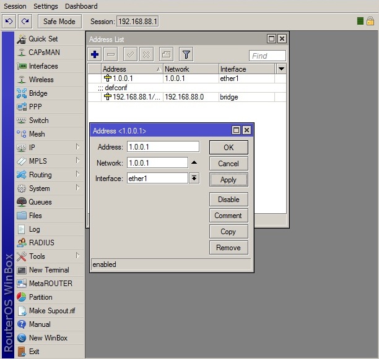The height and width of the screenshot is (359, 379).
Task: Open MetaROUTER in sidebar
Action: 50,283
